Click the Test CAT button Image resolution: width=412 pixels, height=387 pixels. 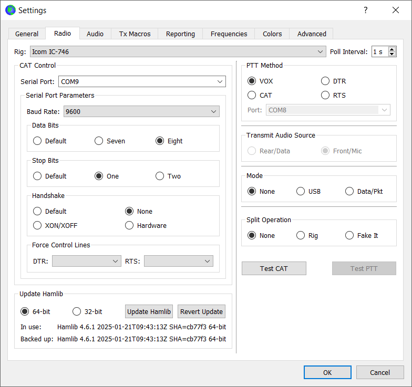(274, 268)
